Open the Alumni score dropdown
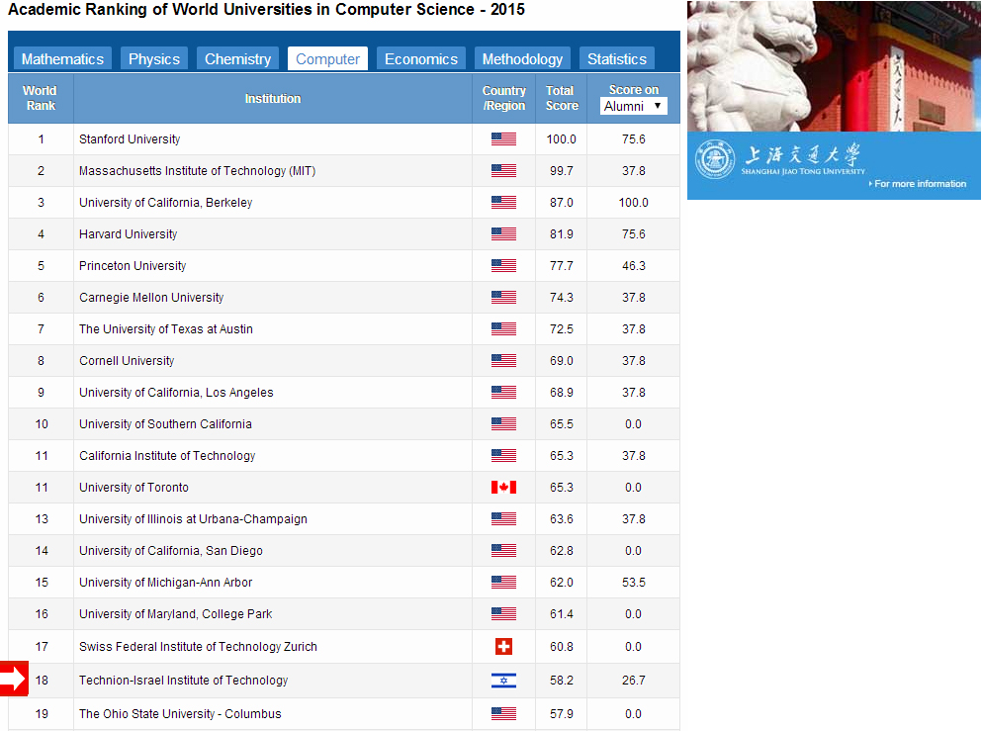The image size is (982, 731). point(633,106)
